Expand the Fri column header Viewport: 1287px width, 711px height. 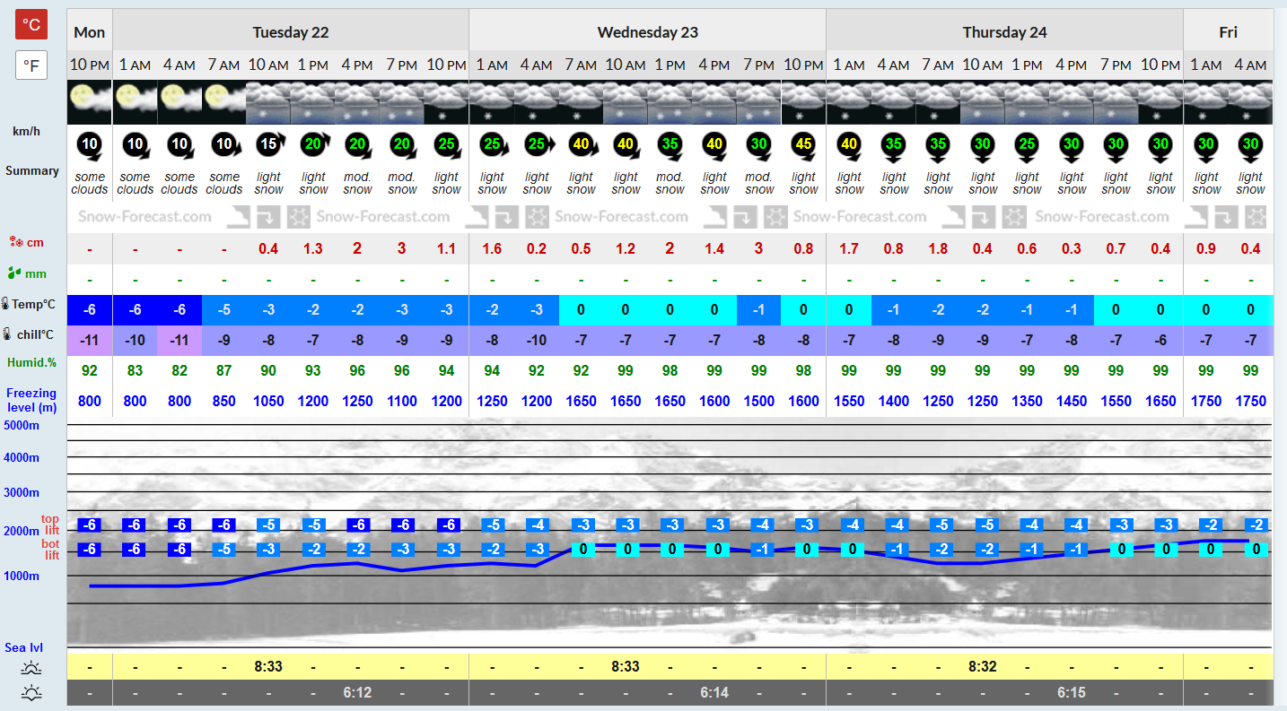tap(1228, 32)
